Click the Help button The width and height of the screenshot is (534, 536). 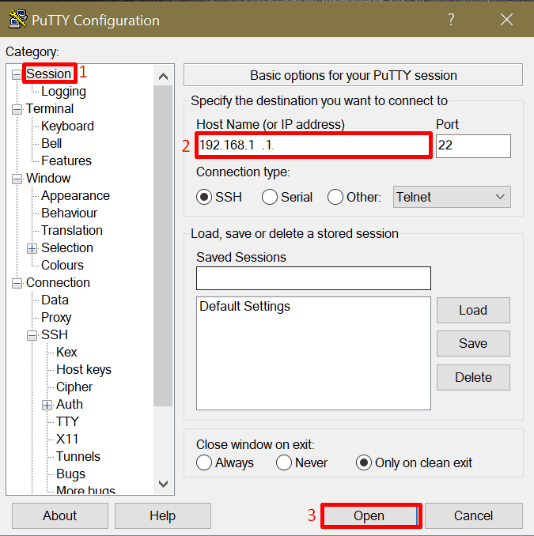pyautogui.click(x=163, y=515)
